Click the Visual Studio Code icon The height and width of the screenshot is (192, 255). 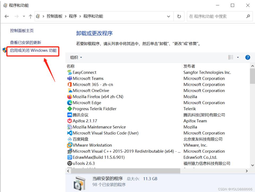click(x=70, y=133)
